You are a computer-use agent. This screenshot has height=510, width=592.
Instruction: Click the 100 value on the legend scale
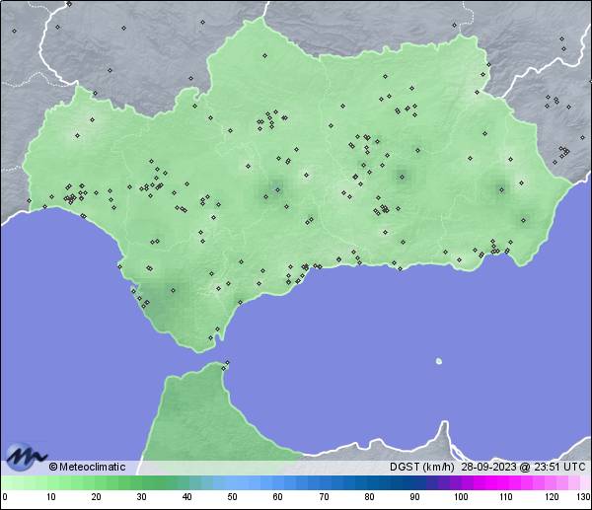[x=461, y=496]
